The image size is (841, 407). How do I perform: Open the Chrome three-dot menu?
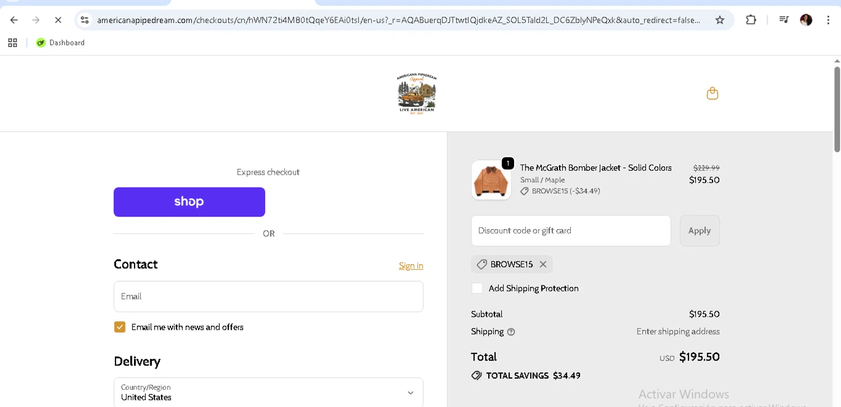(x=828, y=20)
